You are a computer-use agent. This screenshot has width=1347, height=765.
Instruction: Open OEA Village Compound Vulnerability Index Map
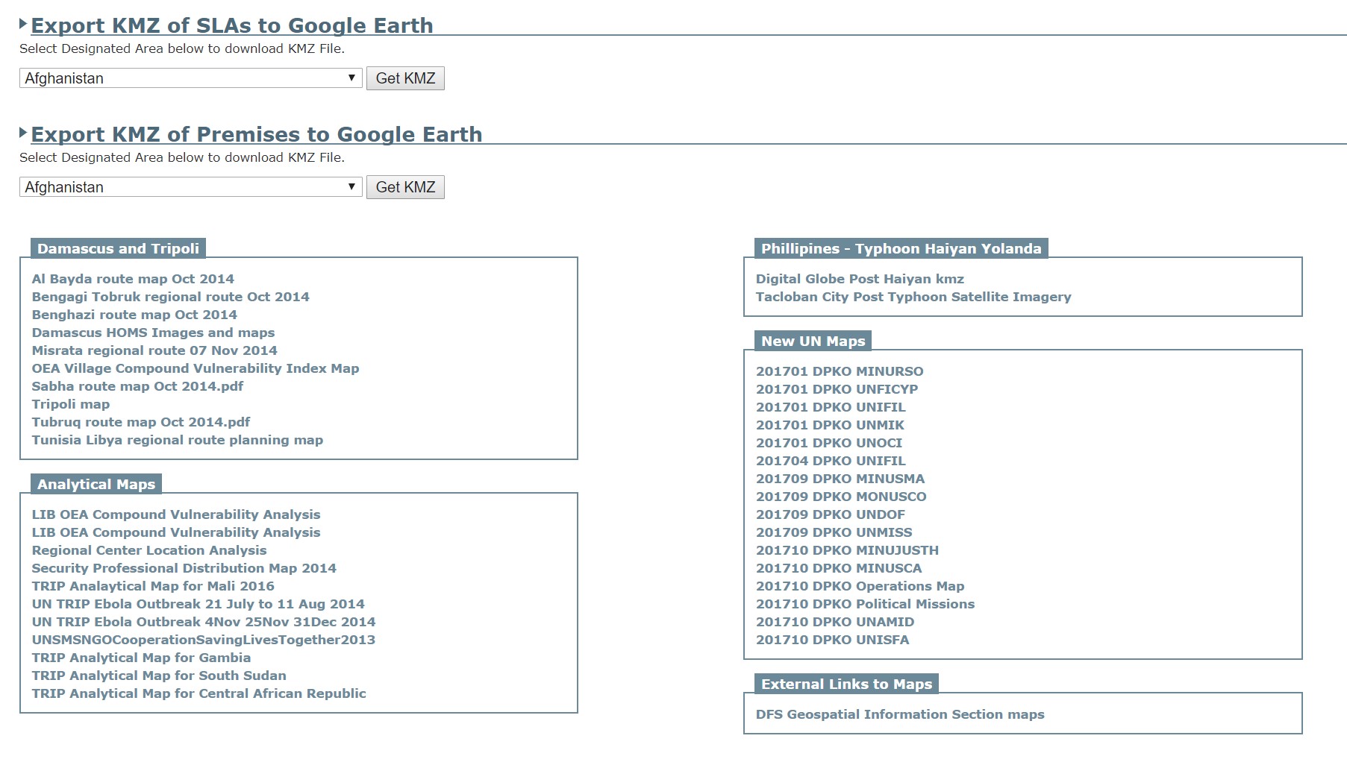coord(195,368)
